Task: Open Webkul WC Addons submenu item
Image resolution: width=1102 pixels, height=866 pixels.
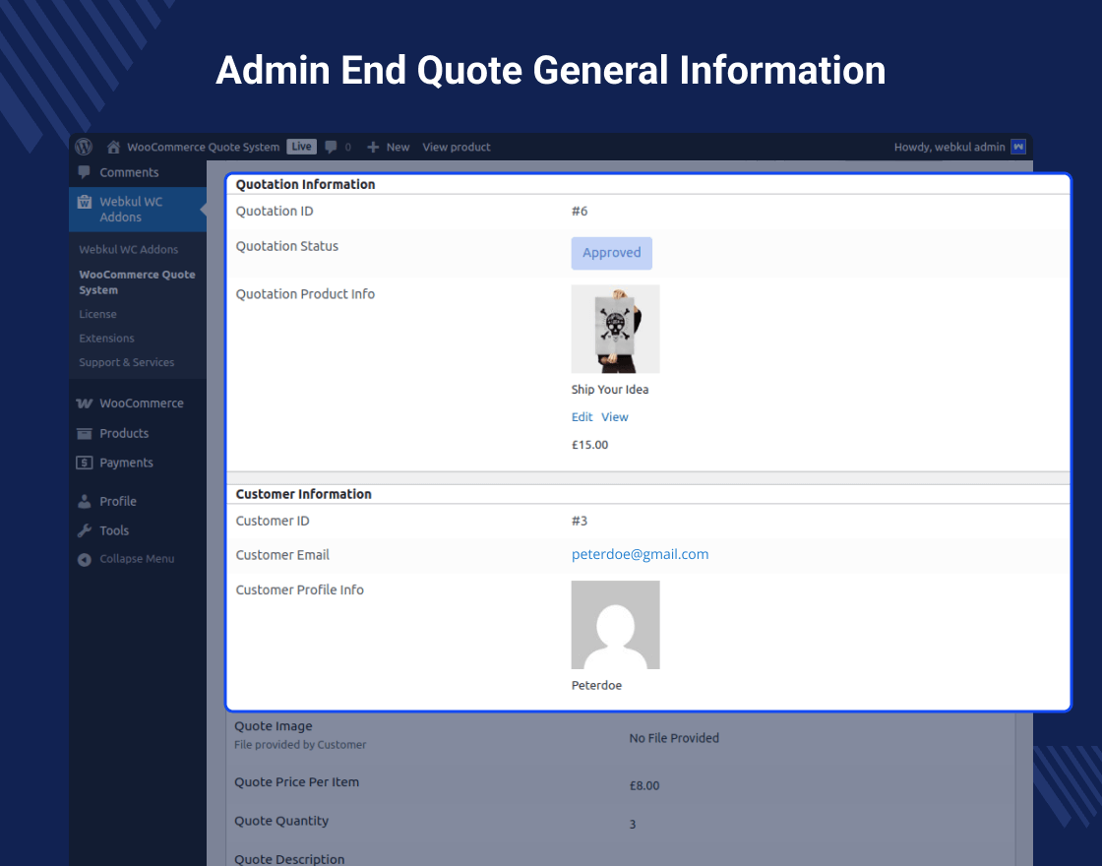Action: (x=129, y=250)
